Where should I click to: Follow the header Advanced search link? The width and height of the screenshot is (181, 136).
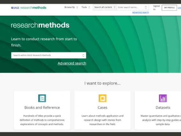(141, 12)
